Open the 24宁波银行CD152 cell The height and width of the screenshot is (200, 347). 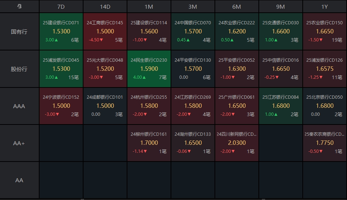(x=61, y=106)
